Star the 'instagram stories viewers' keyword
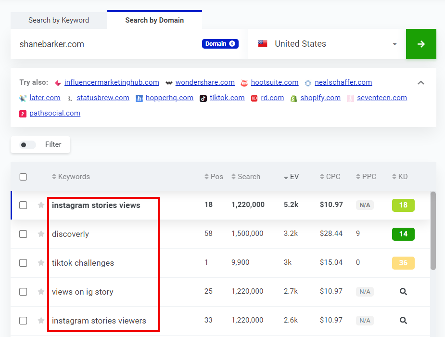The image size is (445, 337). pos(41,321)
